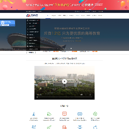Open the blue VR goggles course icon
This screenshot has width=129, height=129.
80,114
